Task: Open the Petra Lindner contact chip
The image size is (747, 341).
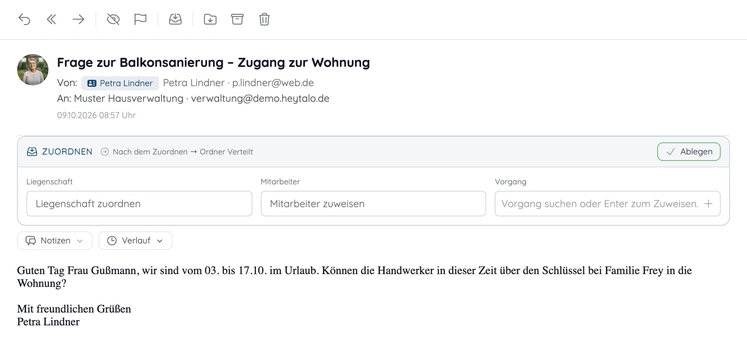Action: (120, 83)
